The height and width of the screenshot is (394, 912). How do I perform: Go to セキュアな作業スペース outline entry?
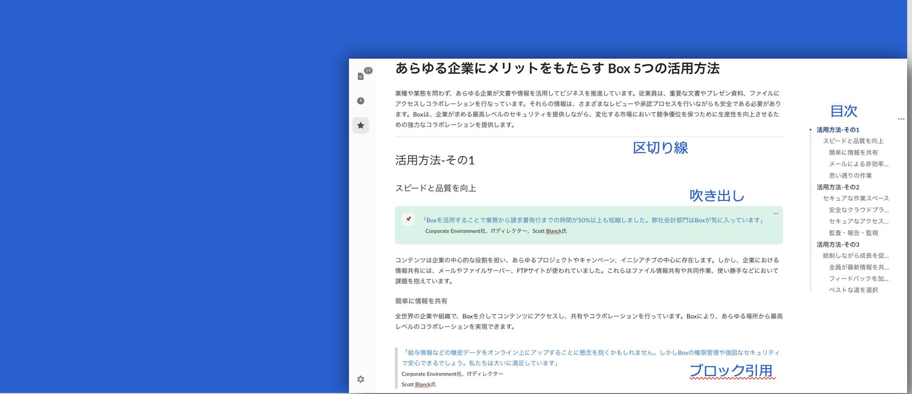click(856, 198)
